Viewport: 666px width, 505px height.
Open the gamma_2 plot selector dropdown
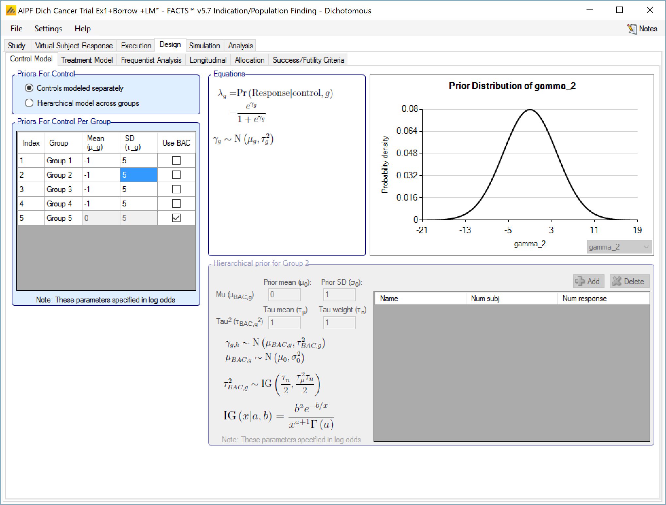[x=619, y=247]
